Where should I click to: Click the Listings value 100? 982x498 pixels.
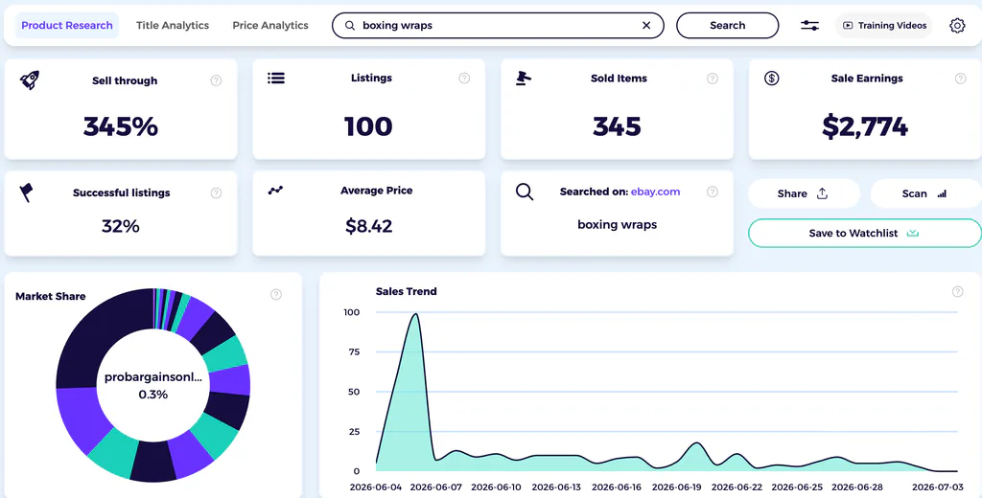(368, 127)
